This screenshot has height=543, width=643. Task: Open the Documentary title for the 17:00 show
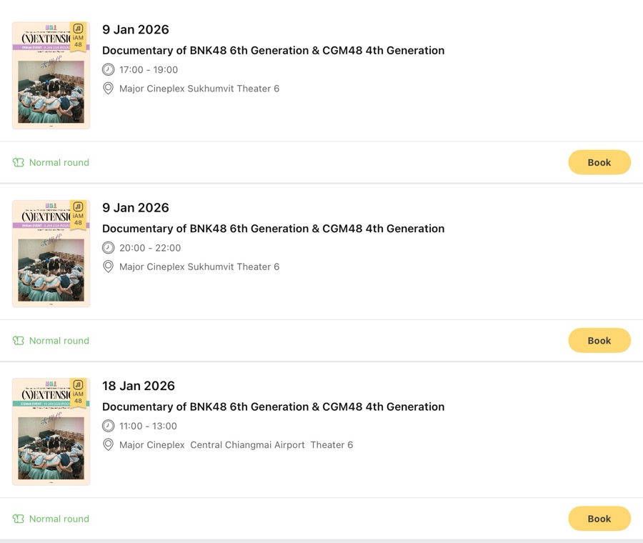(x=273, y=51)
